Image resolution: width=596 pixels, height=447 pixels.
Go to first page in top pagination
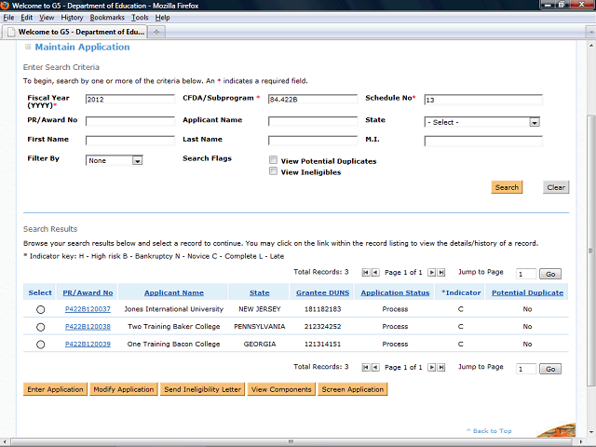pos(365,273)
